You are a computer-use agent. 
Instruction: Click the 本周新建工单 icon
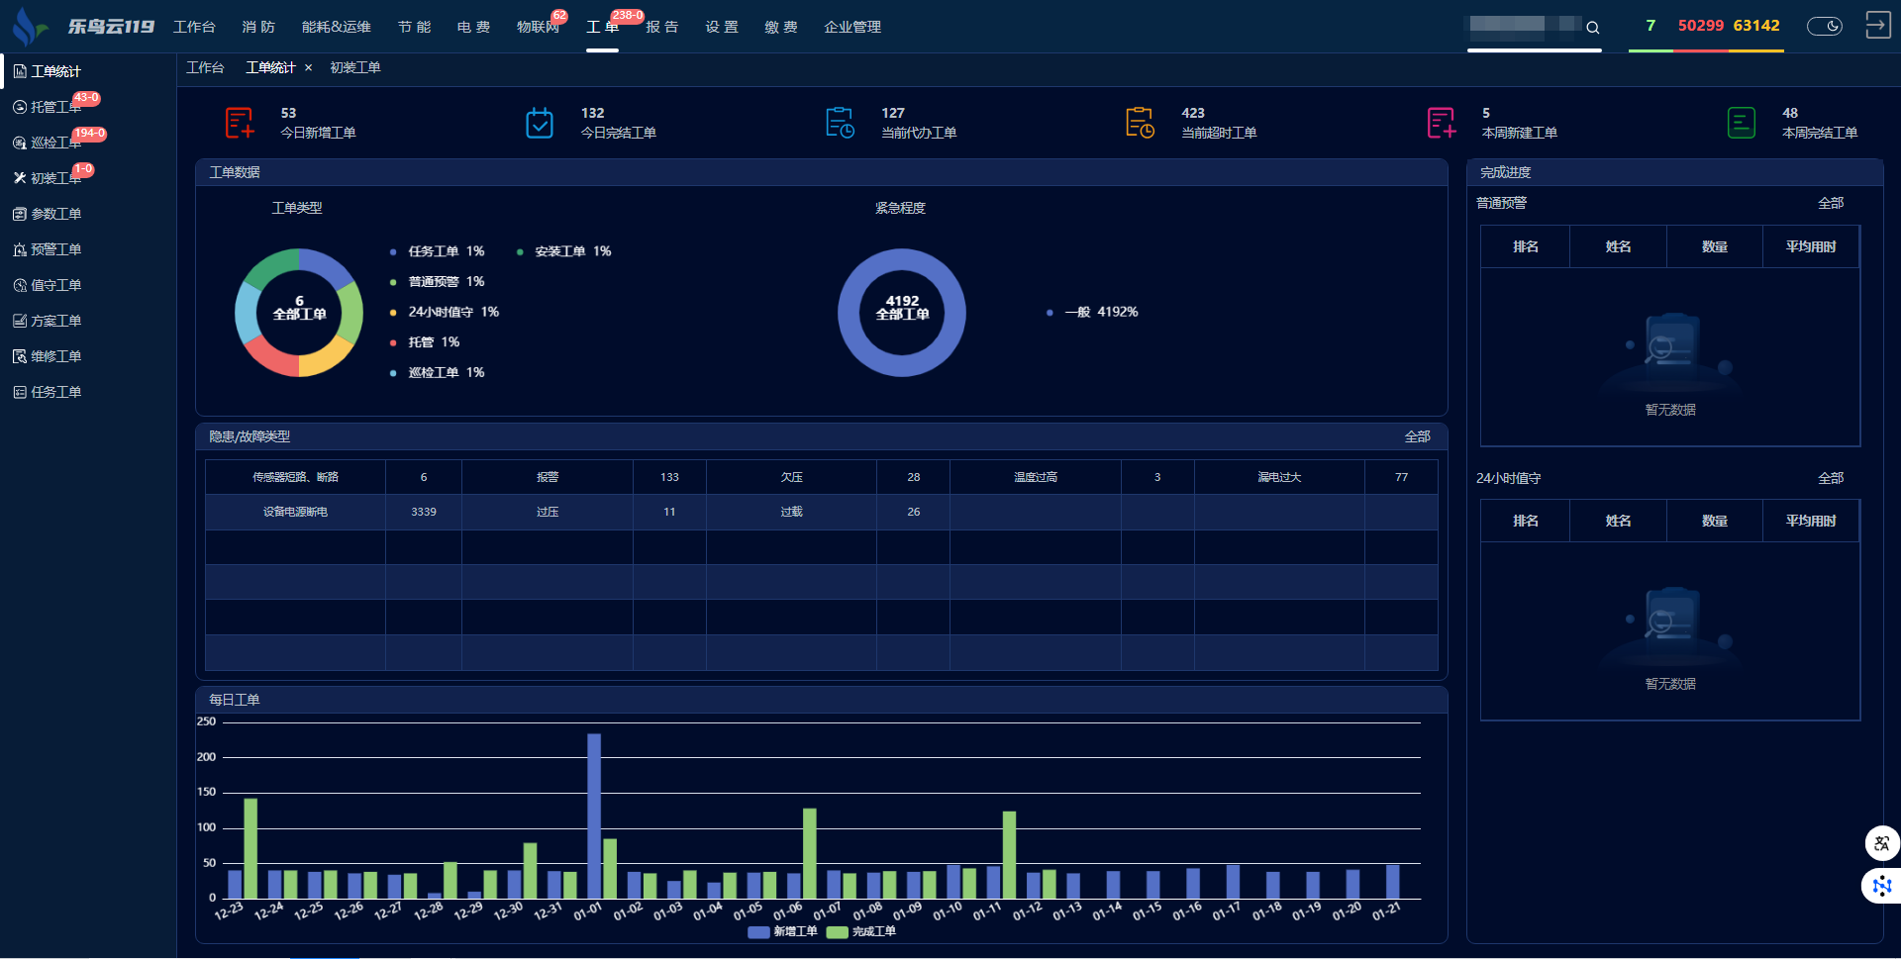click(1441, 123)
